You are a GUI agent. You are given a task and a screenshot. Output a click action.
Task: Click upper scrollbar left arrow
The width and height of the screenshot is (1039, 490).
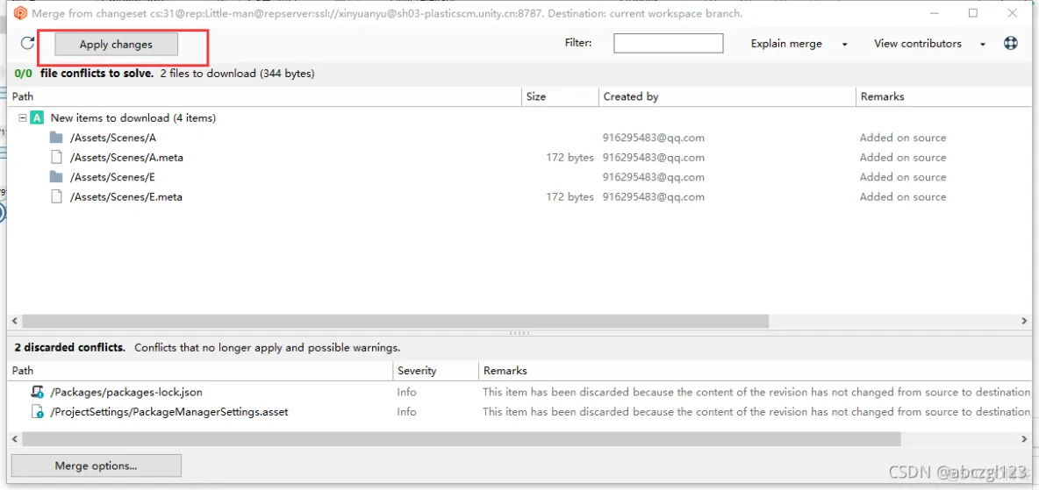coord(15,321)
